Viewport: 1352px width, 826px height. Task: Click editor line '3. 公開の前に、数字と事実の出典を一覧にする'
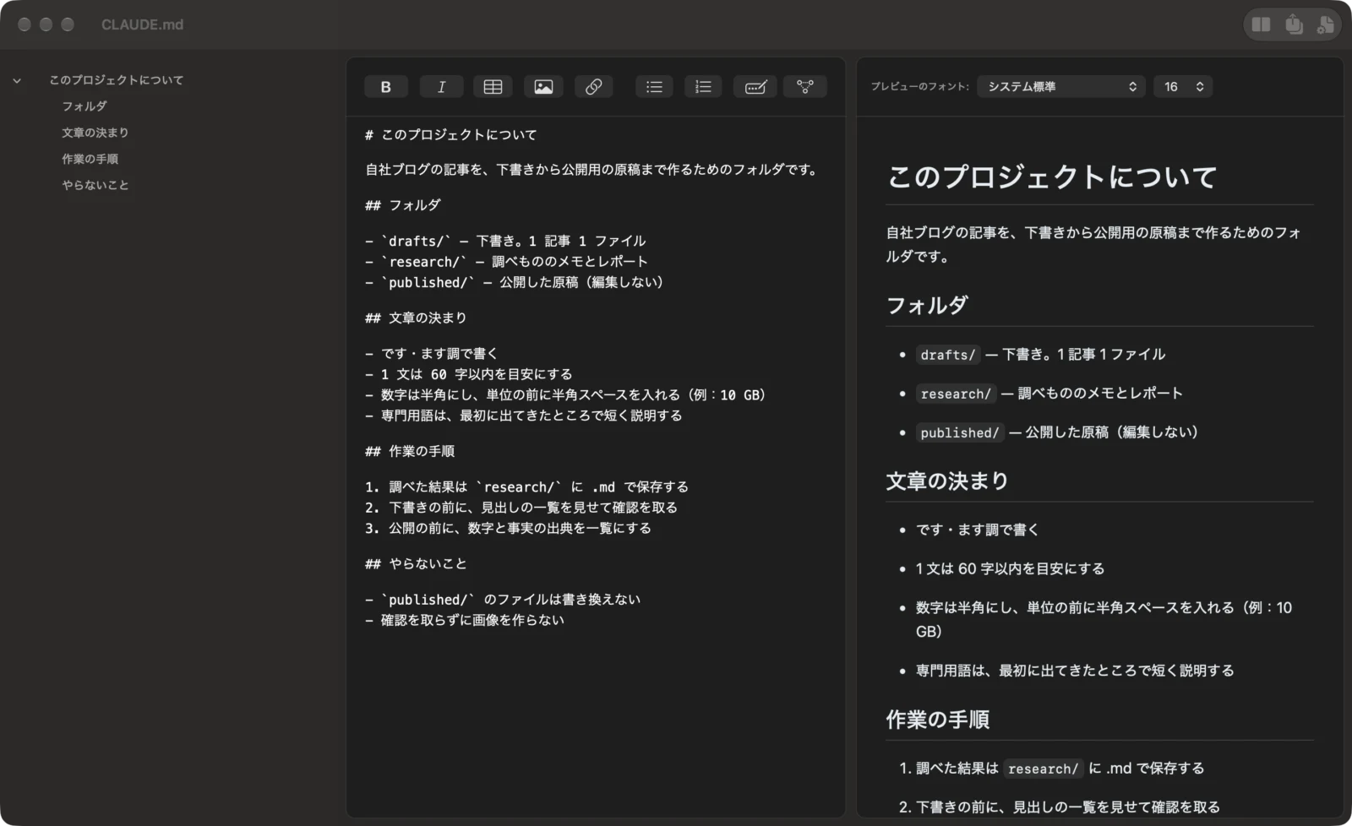tap(508, 529)
